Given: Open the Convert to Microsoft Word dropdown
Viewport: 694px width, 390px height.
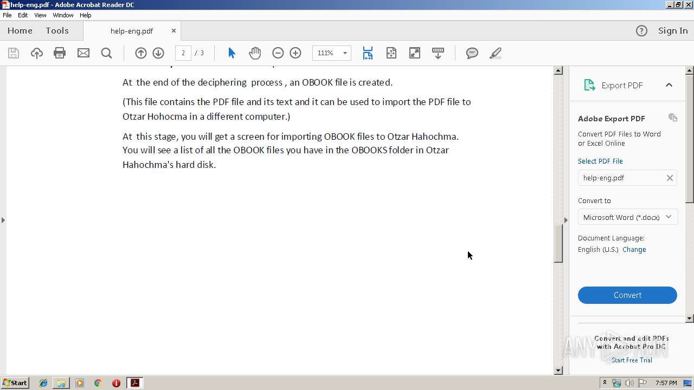Looking at the screenshot, I should pyautogui.click(x=628, y=217).
